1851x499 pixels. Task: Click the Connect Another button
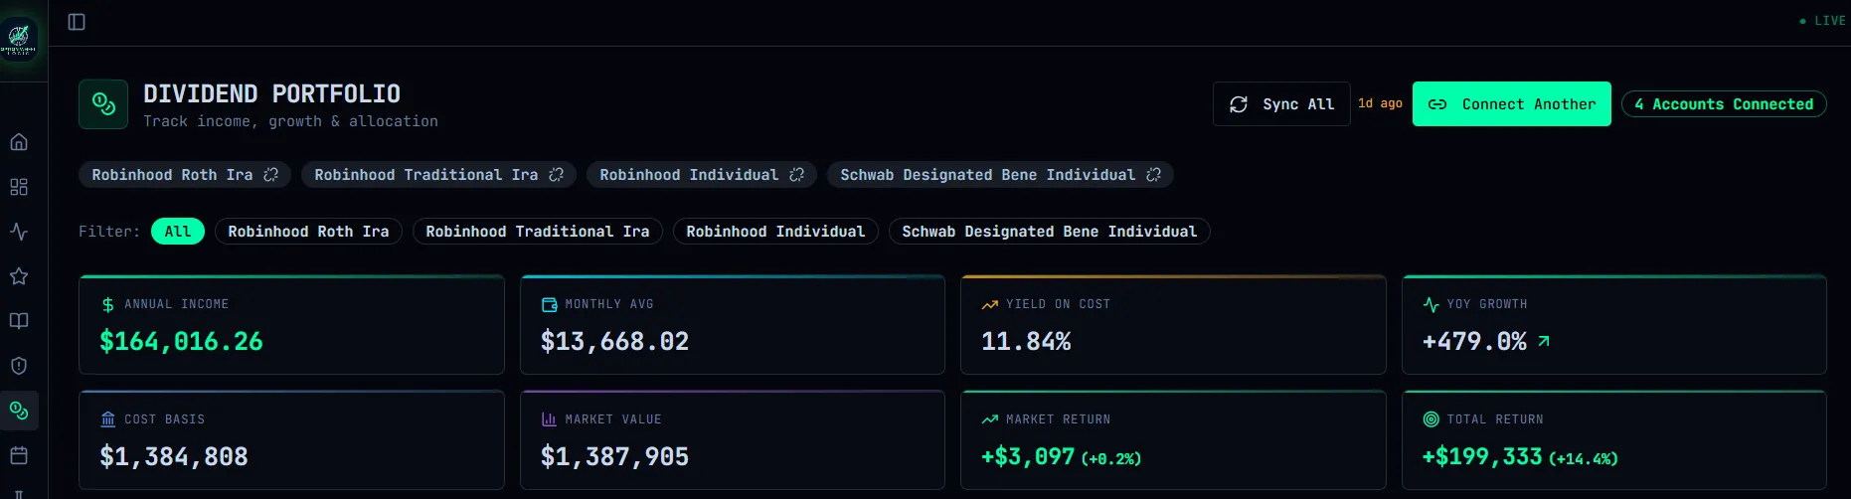(x=1511, y=104)
